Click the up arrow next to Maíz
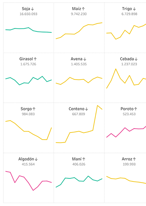Screen dimensions: 146x206 coord(83,9)
